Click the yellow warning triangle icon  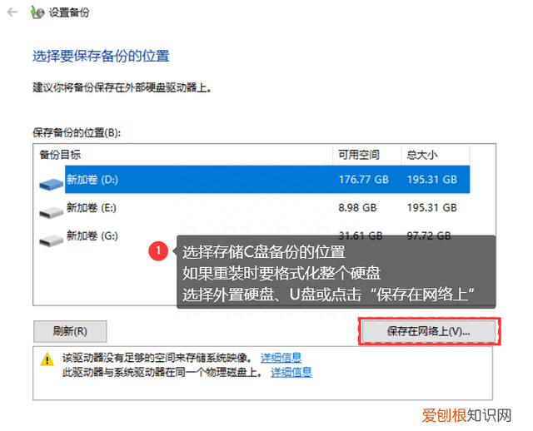pyautogui.click(x=47, y=359)
